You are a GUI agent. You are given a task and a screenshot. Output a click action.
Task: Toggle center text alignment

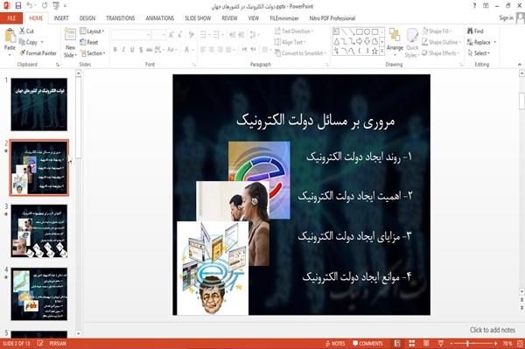click(212, 50)
